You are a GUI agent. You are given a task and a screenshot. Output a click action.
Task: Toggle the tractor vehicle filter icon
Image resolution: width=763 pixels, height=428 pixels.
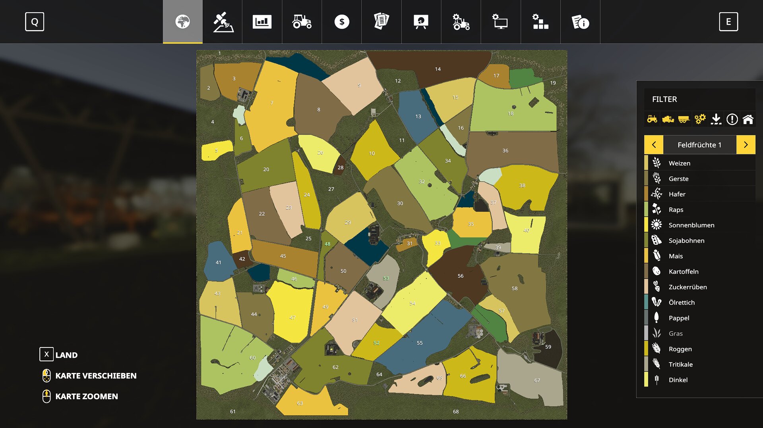(652, 119)
